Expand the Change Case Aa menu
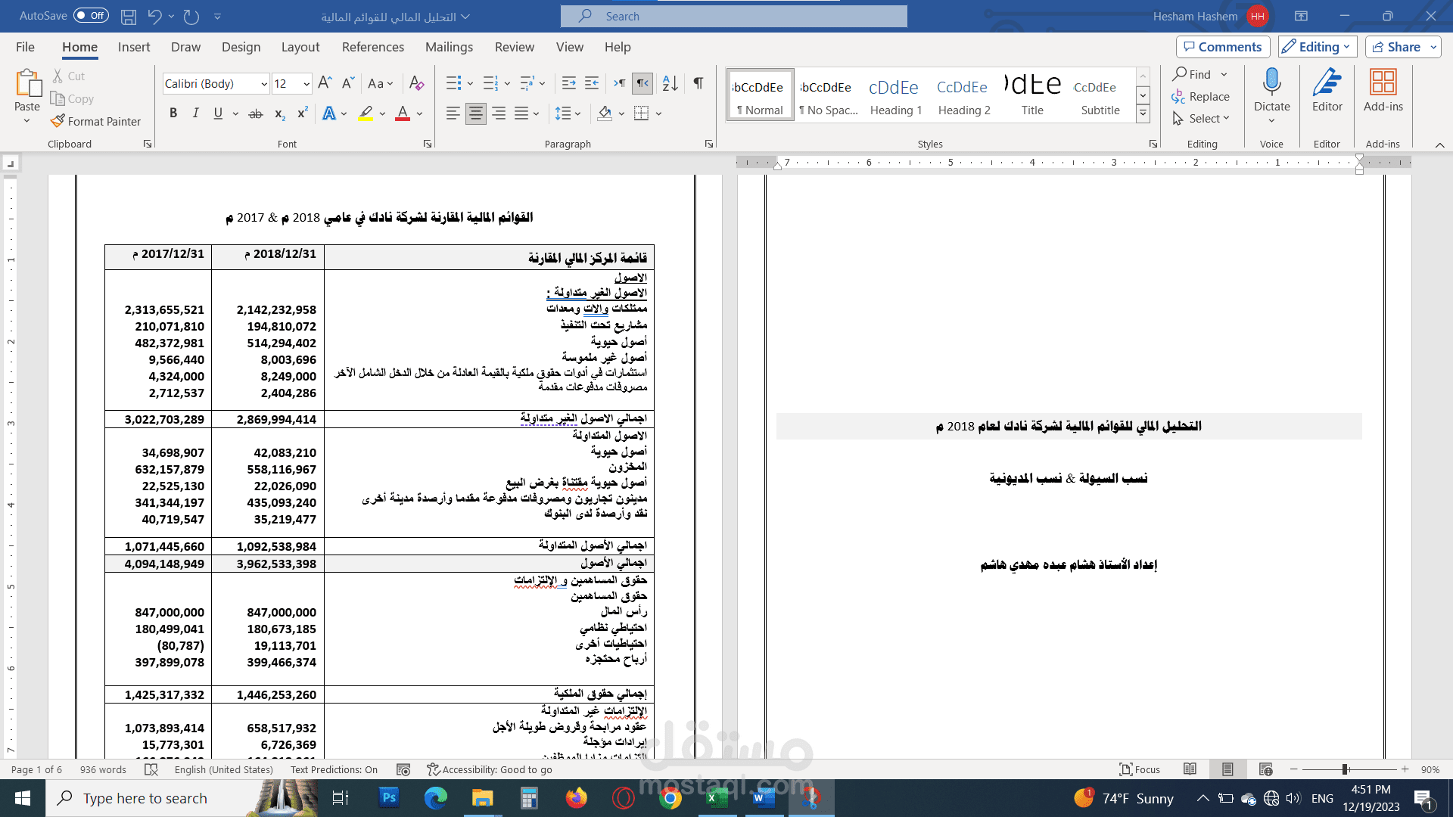 tap(381, 83)
